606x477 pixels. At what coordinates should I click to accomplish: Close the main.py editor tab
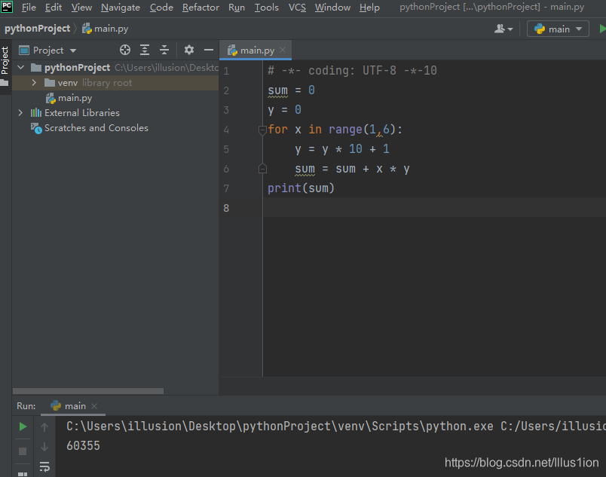283,50
